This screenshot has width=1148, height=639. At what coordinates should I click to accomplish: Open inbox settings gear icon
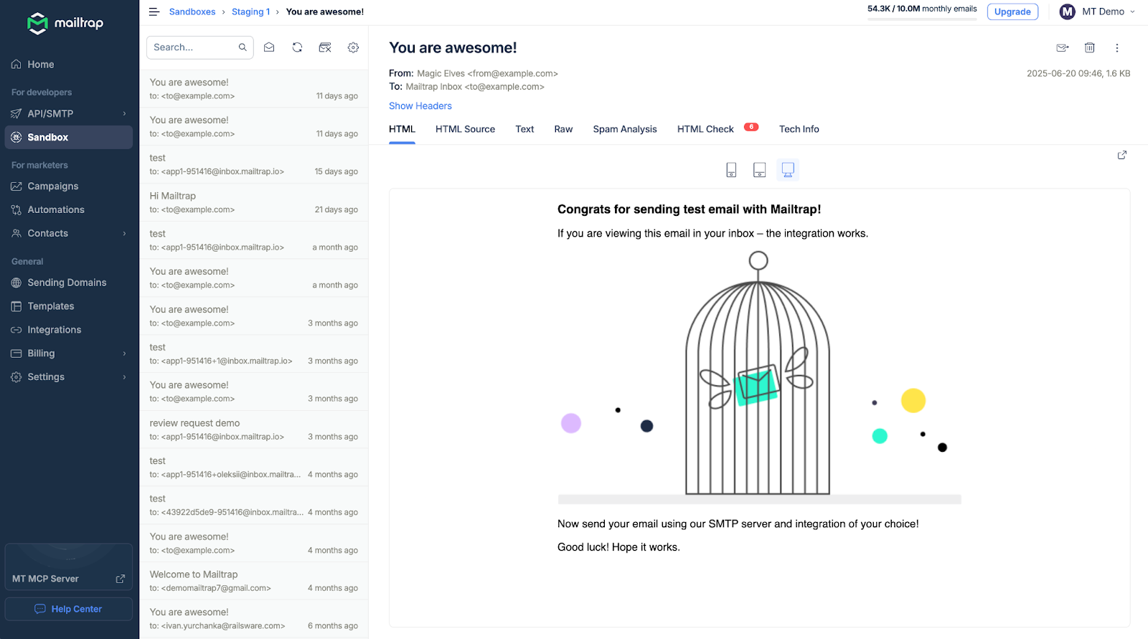coord(353,47)
